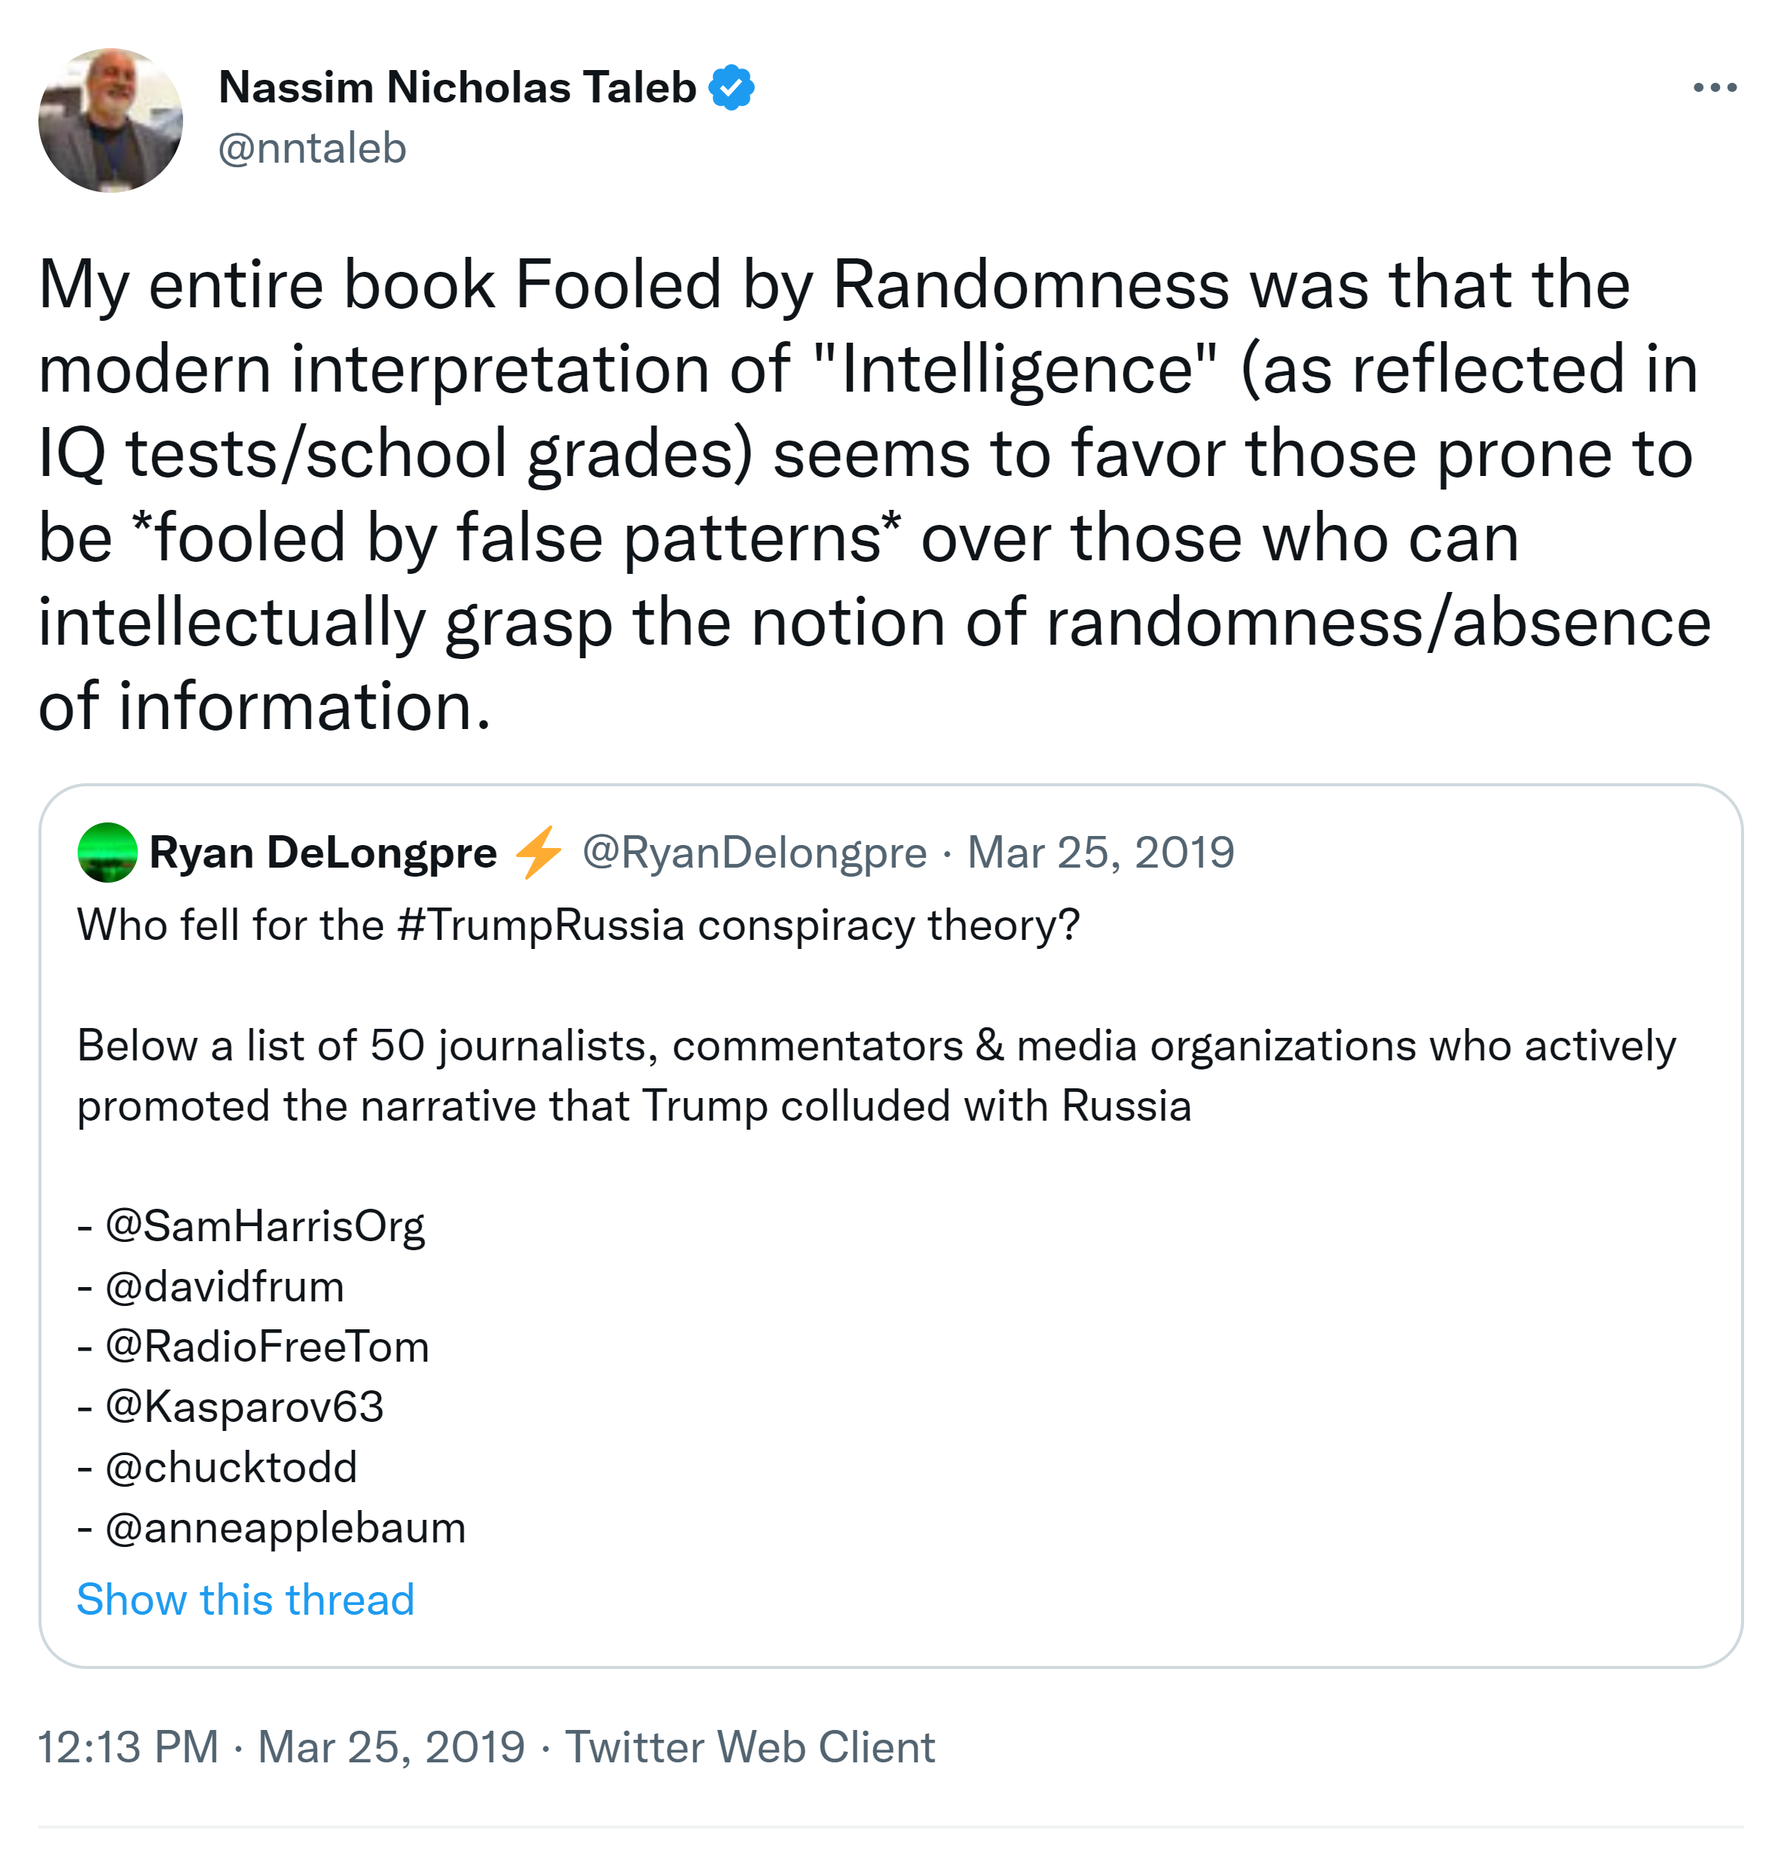Image resolution: width=1781 pixels, height=1858 pixels.
Task: Open the @RyanDelongpre handle in quoted tweet
Action: pyautogui.click(x=754, y=853)
